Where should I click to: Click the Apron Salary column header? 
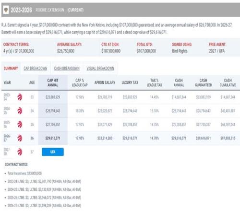pyautogui.click(x=105, y=82)
